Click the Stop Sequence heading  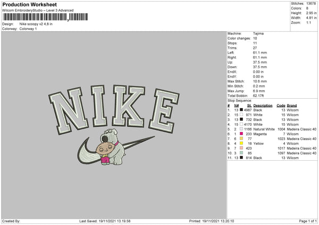pos(239,101)
